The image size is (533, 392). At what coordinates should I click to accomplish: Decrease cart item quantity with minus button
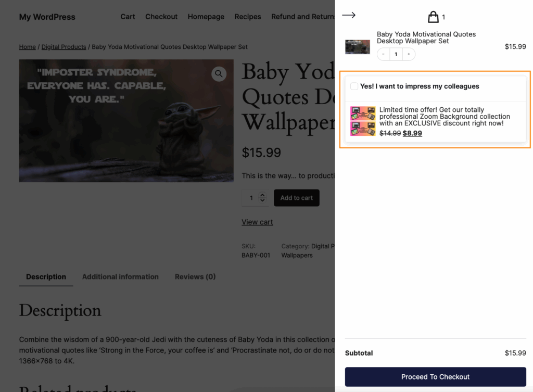coord(384,54)
